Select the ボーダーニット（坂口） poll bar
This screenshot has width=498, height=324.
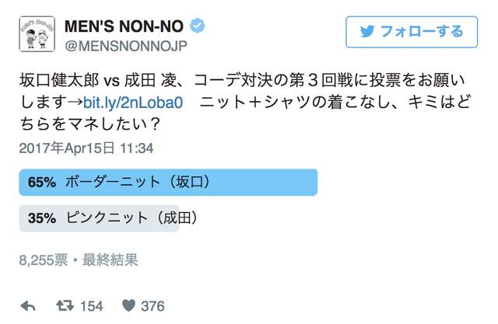168,182
